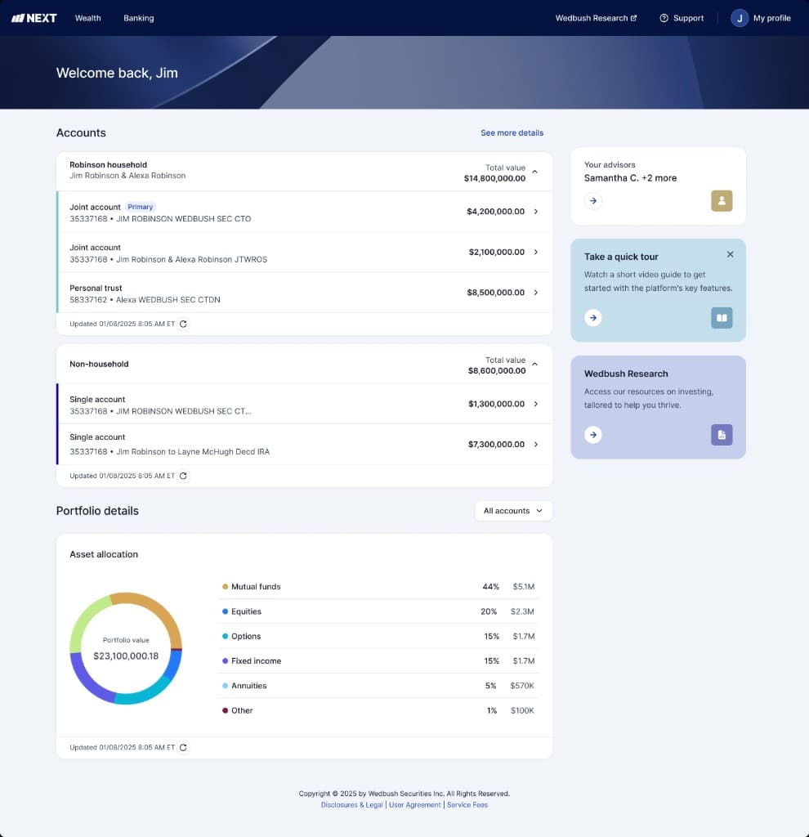Open Service Fees link
The height and width of the screenshot is (837, 809).
467,805
